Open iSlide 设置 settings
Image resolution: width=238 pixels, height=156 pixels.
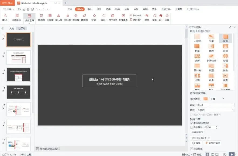[x=167, y=17]
